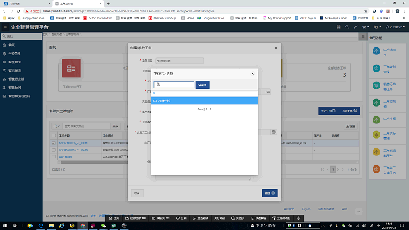Open the ASP_10009 work order link
The width and height of the screenshot is (409, 230).
[x=65, y=157]
